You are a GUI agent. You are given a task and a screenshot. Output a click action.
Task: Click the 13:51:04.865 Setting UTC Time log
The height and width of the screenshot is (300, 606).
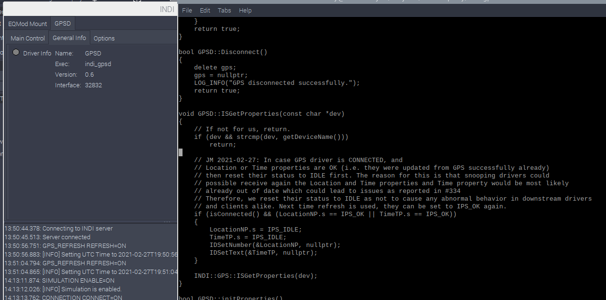(x=91, y=272)
